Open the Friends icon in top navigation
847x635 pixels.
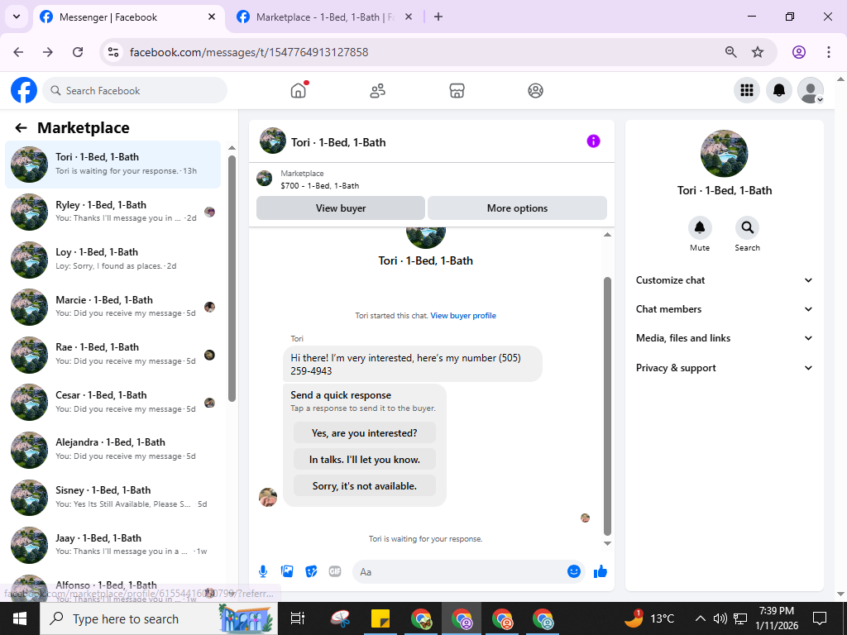[377, 90]
